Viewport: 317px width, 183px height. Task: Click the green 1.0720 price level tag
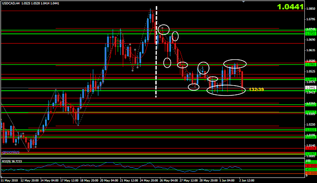tap(311, 34)
